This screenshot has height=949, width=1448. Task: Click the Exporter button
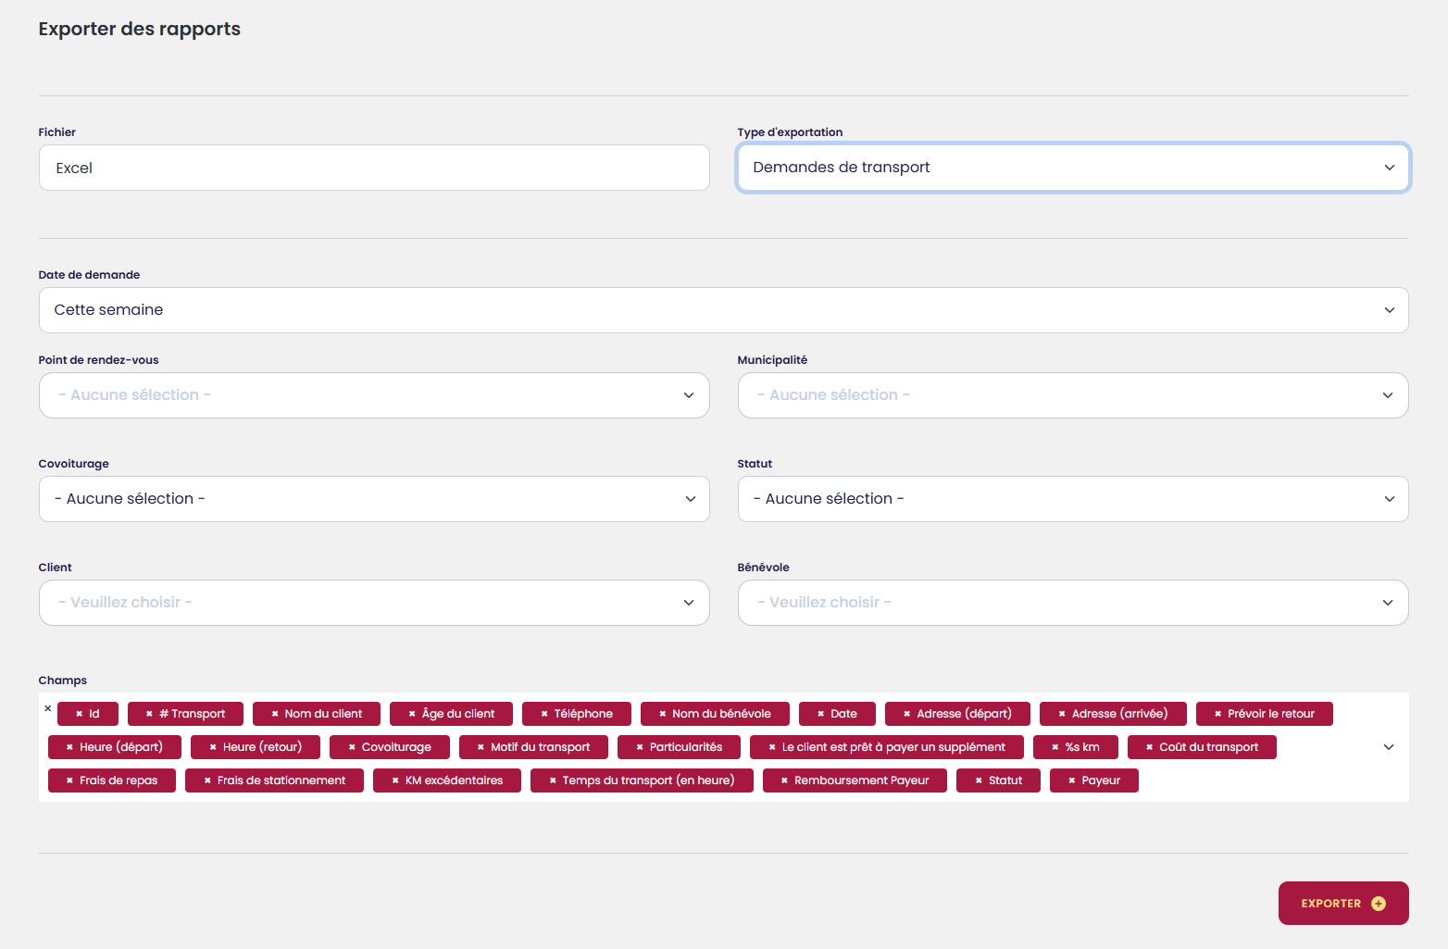click(x=1342, y=904)
